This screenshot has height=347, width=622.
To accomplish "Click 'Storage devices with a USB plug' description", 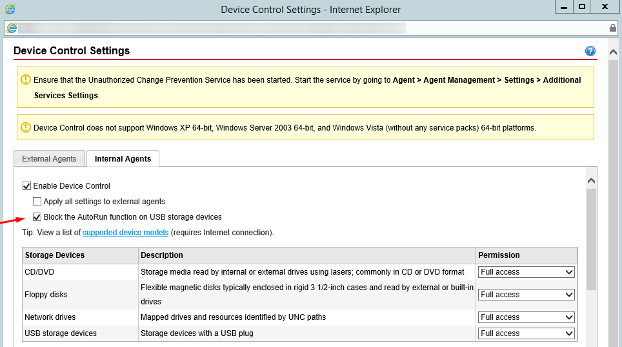I will (197, 333).
